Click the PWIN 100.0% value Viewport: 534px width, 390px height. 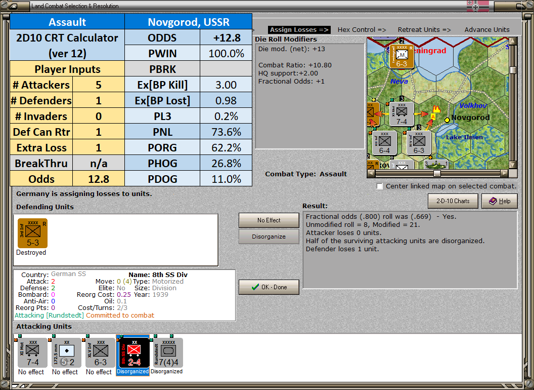[226, 53]
